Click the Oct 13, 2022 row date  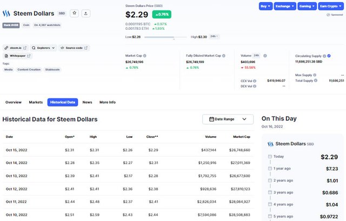click(x=17, y=176)
